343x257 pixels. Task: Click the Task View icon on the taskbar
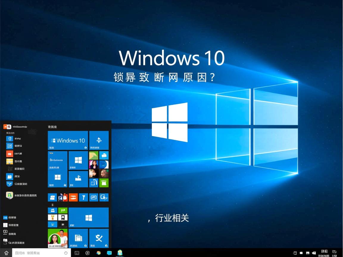pos(77,253)
